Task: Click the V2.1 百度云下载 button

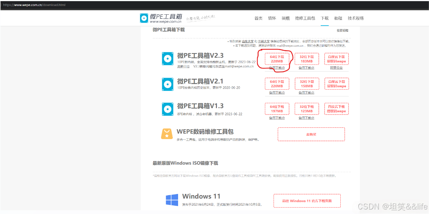Action: [x=337, y=84]
